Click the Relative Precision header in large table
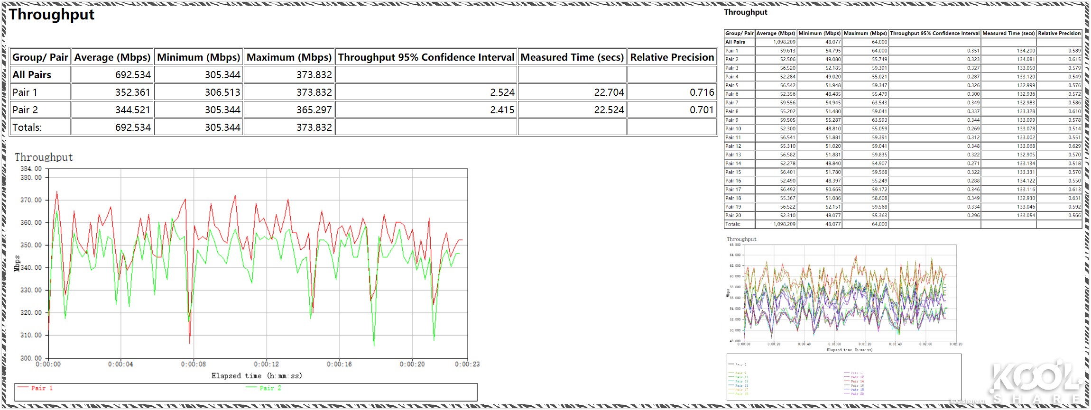The image size is (1091, 410). point(672,57)
